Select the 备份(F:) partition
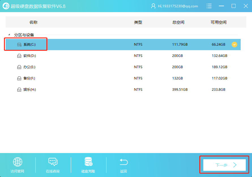The height and width of the screenshot is (177, 252). [29, 78]
